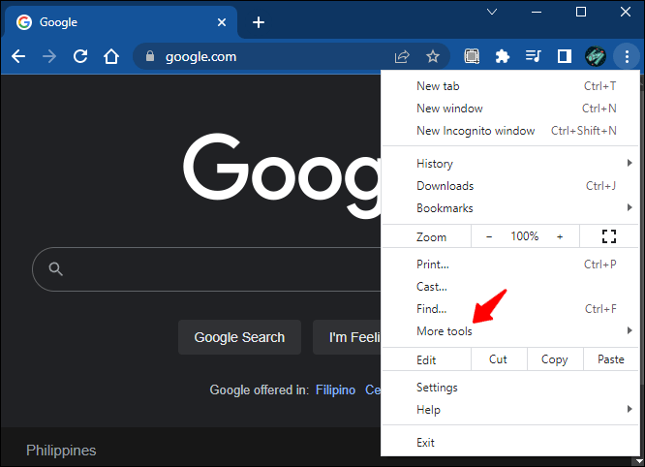Click the 100% zoom value
Viewport: 645px width, 467px height.
[x=525, y=236]
